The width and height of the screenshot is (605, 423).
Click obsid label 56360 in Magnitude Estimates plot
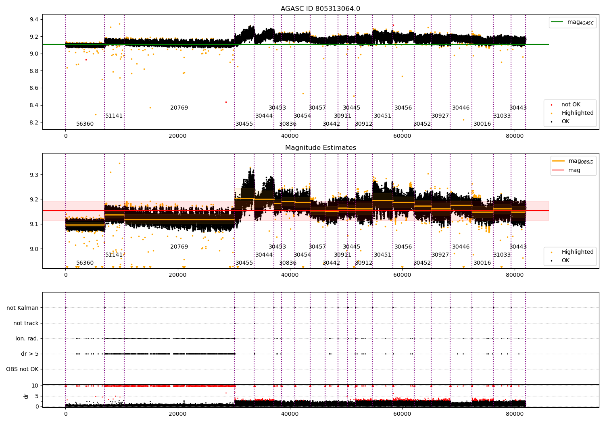pos(85,263)
